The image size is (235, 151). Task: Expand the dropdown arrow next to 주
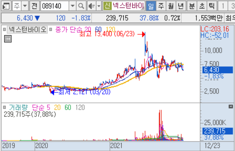tap(25, 6)
